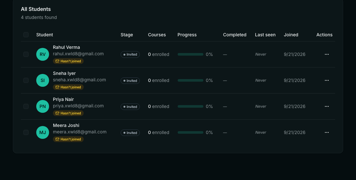Click the Actions column header

click(325, 35)
